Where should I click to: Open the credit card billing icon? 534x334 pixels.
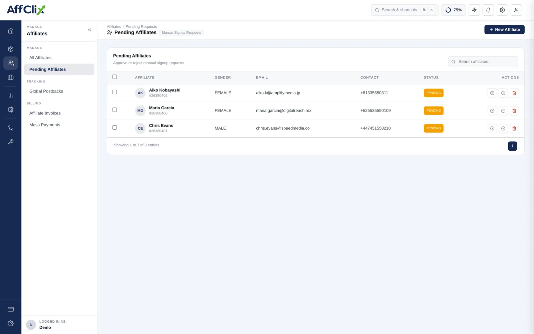click(x=11, y=309)
